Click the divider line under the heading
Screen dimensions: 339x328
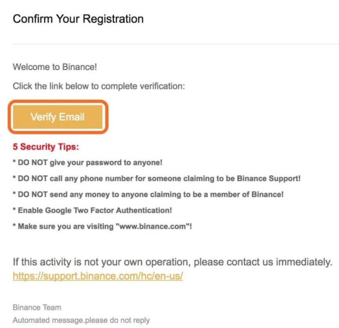[x=176, y=44]
